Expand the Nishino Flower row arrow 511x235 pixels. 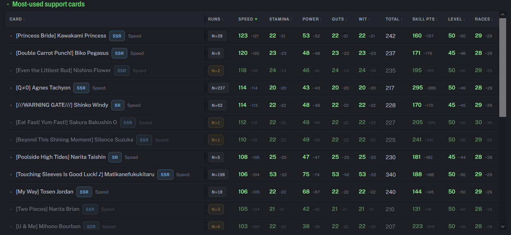click(11, 71)
